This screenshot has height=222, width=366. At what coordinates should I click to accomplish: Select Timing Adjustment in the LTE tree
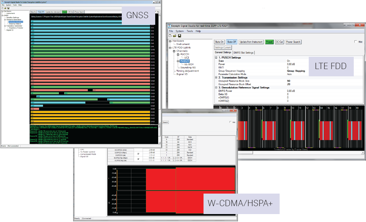click(187, 71)
